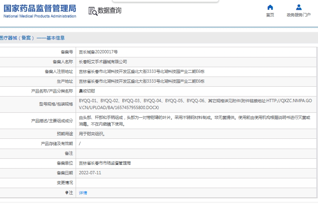Click the 产品存储及有效期 slash value
This screenshot has width=318, height=206.
coord(80,144)
